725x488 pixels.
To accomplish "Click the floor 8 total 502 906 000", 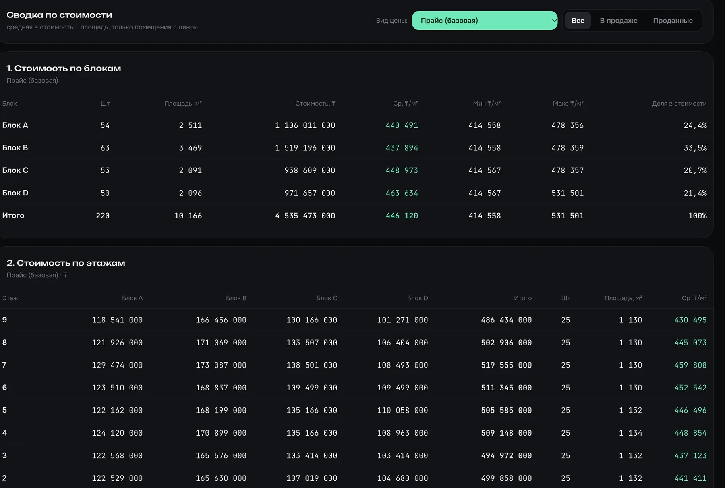I will (506, 343).
